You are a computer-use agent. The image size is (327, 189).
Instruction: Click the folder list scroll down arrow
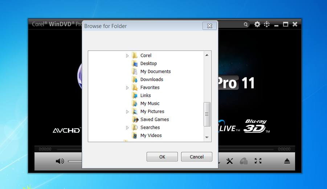[x=207, y=137]
